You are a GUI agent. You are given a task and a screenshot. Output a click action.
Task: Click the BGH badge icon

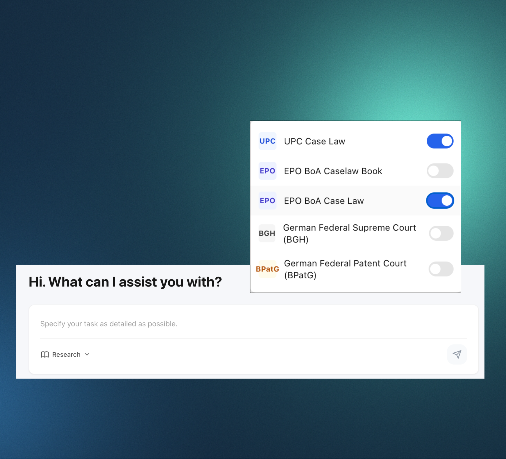pyautogui.click(x=267, y=233)
